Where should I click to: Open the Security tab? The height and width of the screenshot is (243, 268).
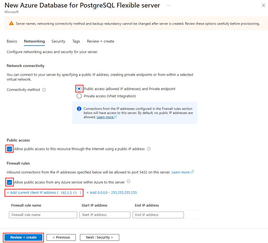58,41
